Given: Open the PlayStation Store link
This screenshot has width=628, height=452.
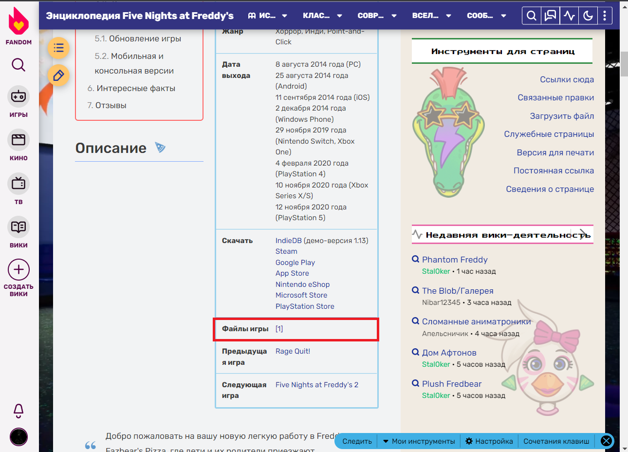Looking at the screenshot, I should click(305, 306).
